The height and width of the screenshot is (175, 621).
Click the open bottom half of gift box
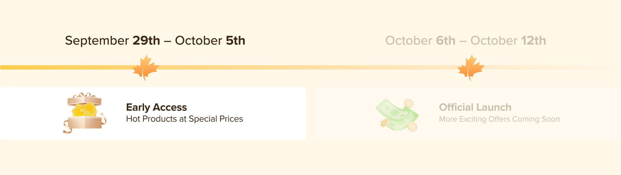pos(85,122)
